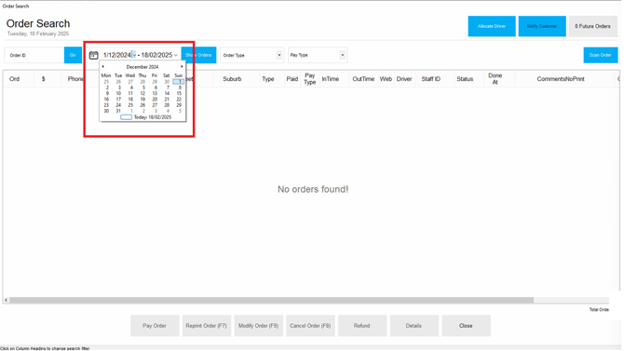Screen dimensions: 624x351
Task: Click the Staff ID column heading
Action: tap(431, 79)
